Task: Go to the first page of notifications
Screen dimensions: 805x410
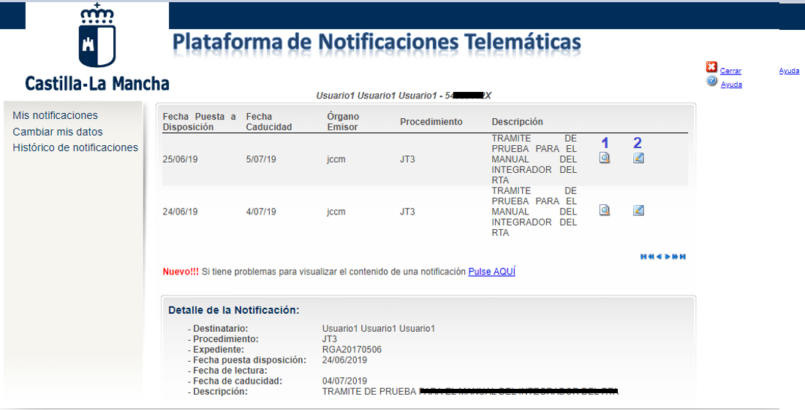Action: click(643, 256)
